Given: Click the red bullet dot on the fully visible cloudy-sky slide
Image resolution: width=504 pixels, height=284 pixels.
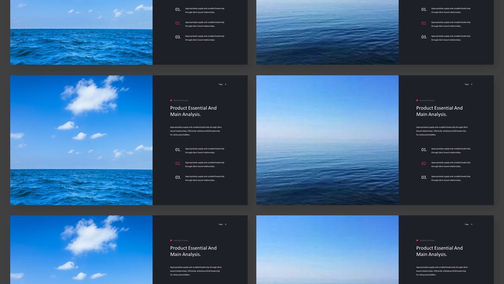Looking at the screenshot, I should (x=171, y=100).
